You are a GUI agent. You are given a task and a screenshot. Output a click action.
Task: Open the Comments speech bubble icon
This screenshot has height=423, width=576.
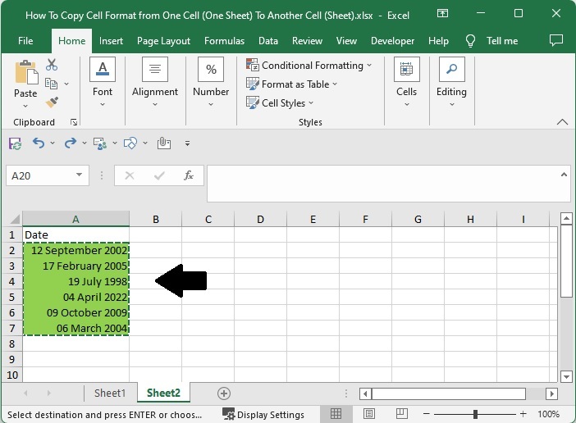coord(555,40)
